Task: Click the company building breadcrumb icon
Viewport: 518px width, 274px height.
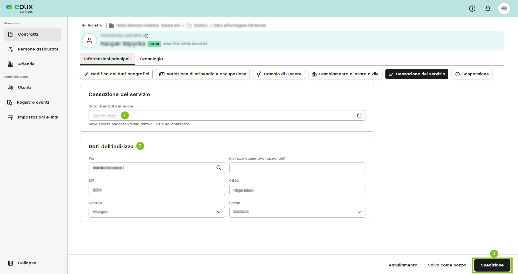Action: (x=111, y=25)
